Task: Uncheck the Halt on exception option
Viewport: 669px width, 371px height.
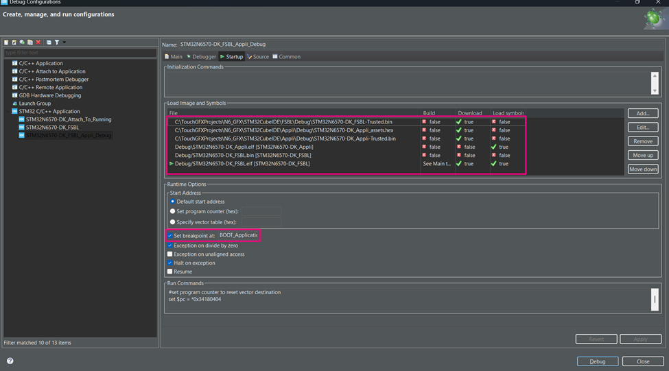Action: click(x=170, y=263)
